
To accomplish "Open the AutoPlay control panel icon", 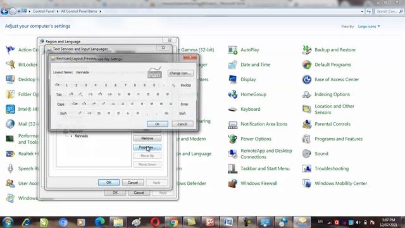I will click(232, 50).
